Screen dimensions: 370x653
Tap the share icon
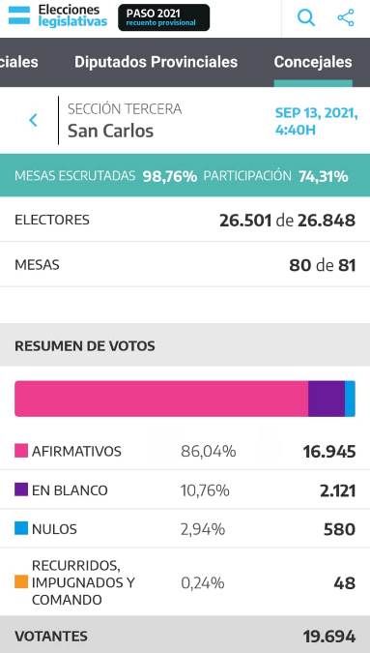click(x=346, y=17)
